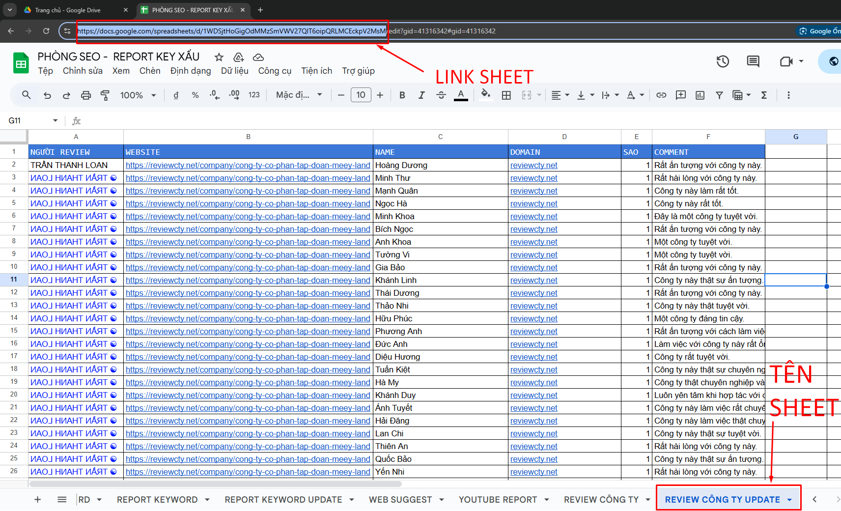
Task: Move document to a folder icon
Action: pos(239,57)
